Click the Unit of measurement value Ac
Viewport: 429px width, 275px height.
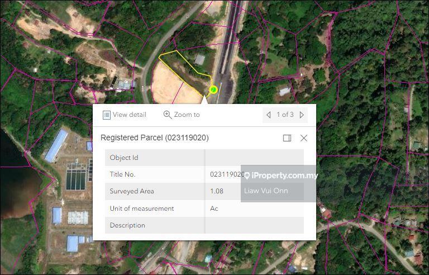214,208
